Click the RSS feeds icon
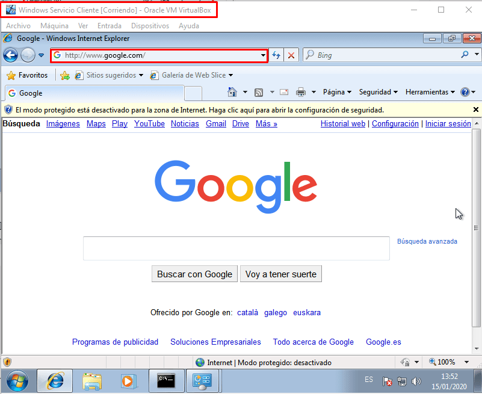Screen dimensions: 482x394 click(259, 92)
